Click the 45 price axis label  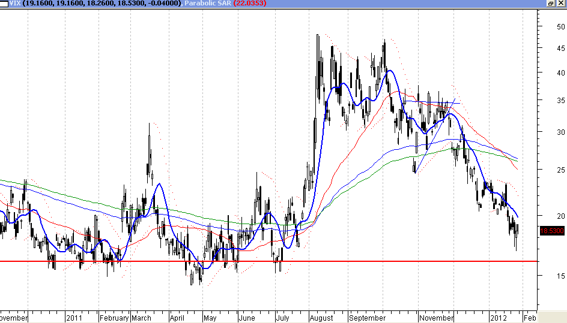[561, 49]
